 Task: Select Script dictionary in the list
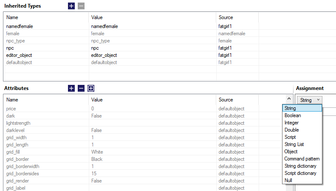[x=300, y=173]
